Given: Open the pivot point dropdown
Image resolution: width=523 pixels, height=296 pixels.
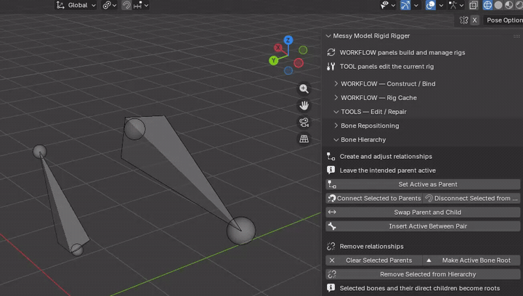Looking at the screenshot, I should point(110,5).
